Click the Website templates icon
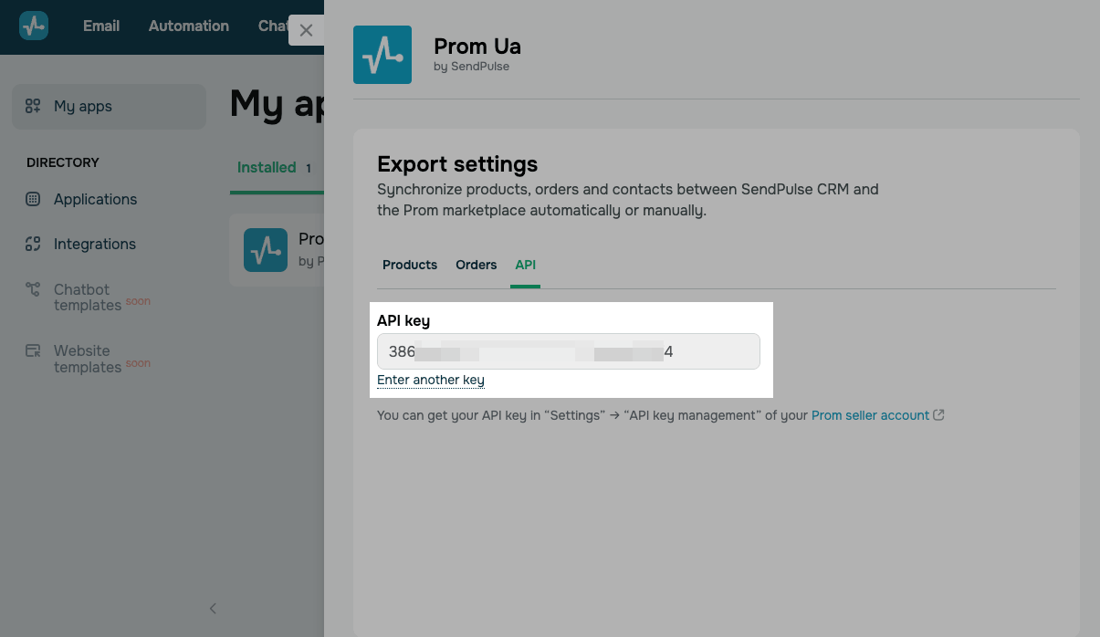This screenshot has height=637, width=1100. [33, 350]
